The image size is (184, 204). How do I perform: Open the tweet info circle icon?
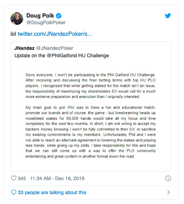click(x=168, y=178)
